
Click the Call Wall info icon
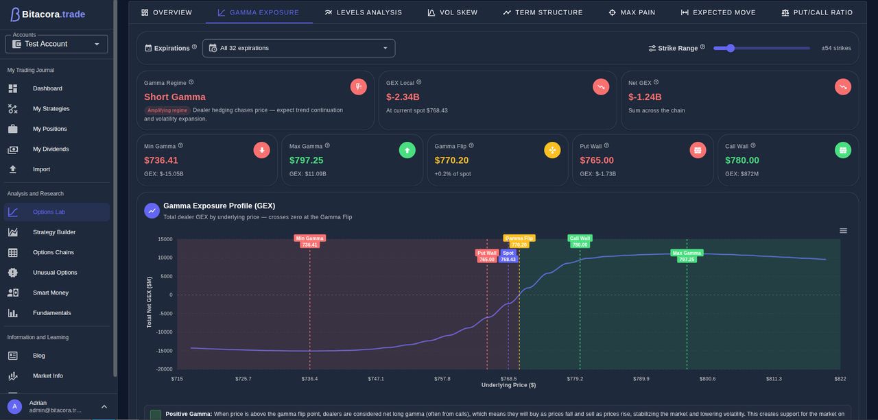(753, 145)
